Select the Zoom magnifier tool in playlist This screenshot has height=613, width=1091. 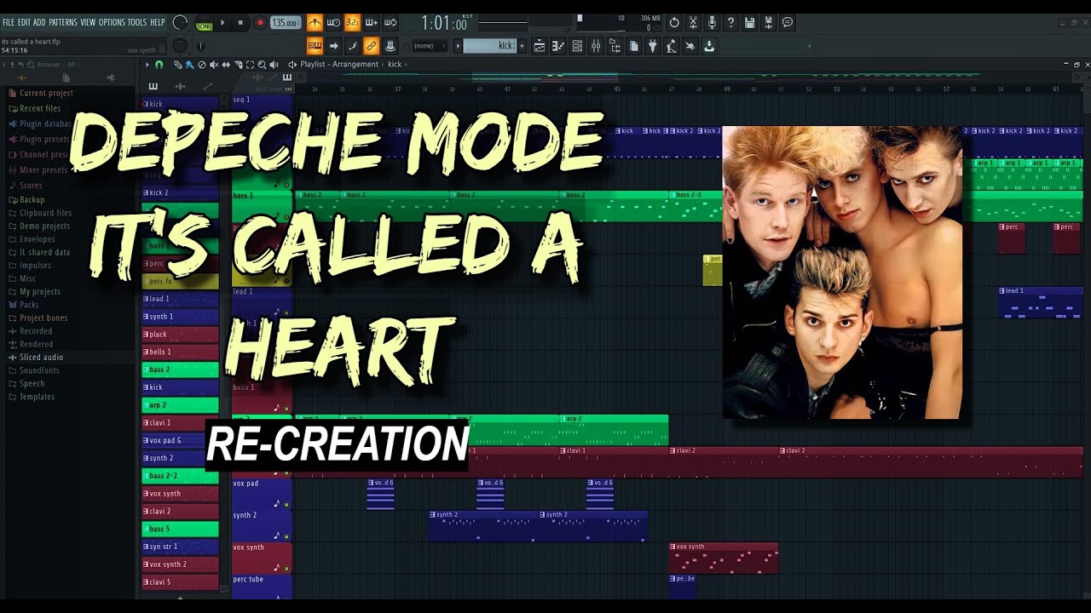pos(262,65)
